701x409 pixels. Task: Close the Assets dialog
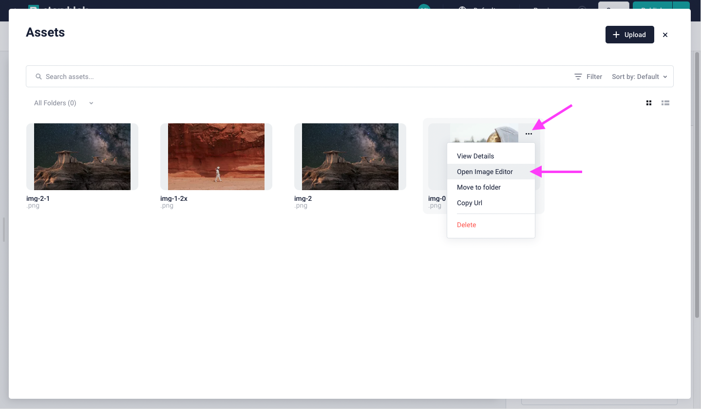coord(665,35)
